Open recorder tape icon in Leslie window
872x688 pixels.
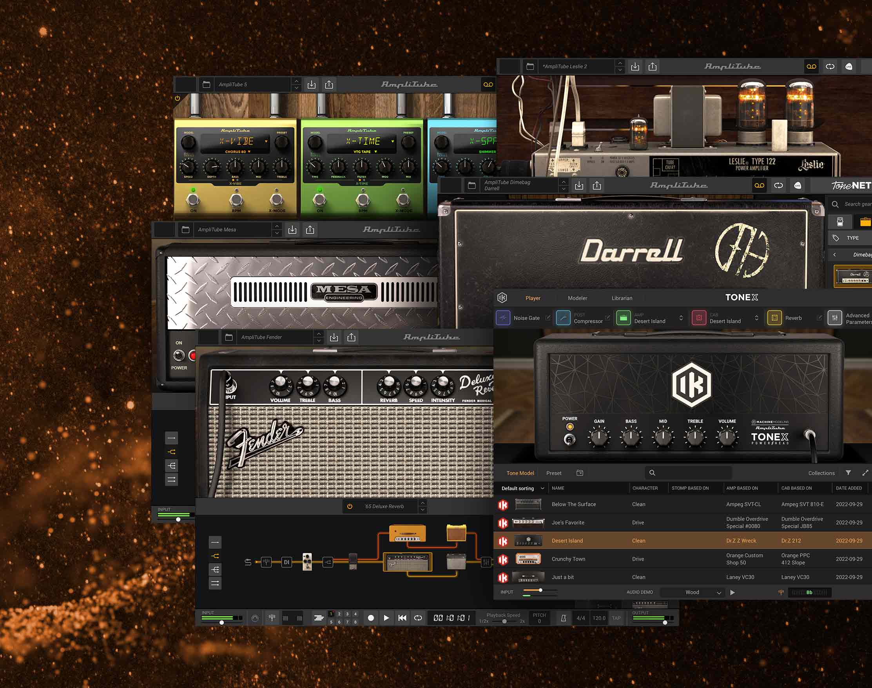click(x=811, y=67)
